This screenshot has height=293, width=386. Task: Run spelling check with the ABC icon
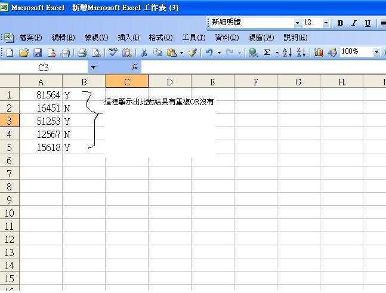tap(113, 52)
